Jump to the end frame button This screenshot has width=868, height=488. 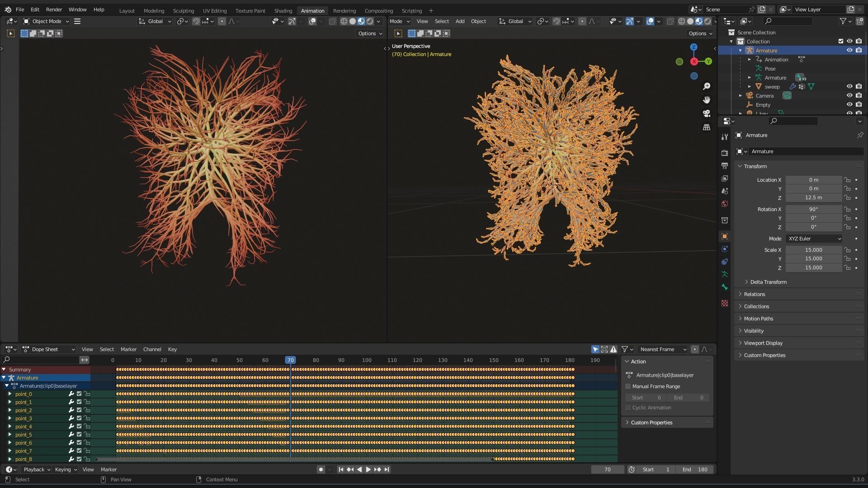click(x=387, y=469)
